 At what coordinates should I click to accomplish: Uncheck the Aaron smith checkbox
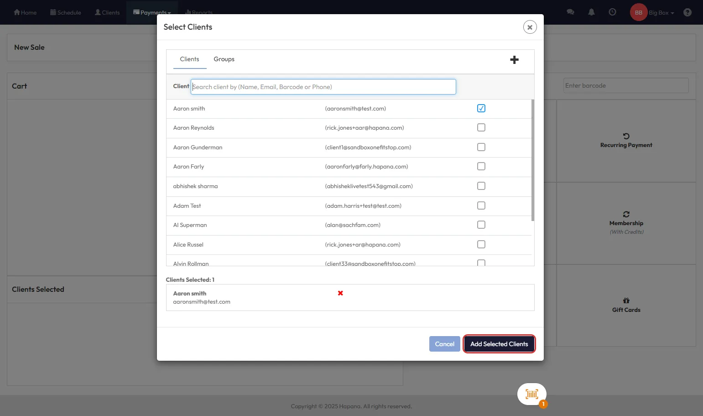(481, 108)
